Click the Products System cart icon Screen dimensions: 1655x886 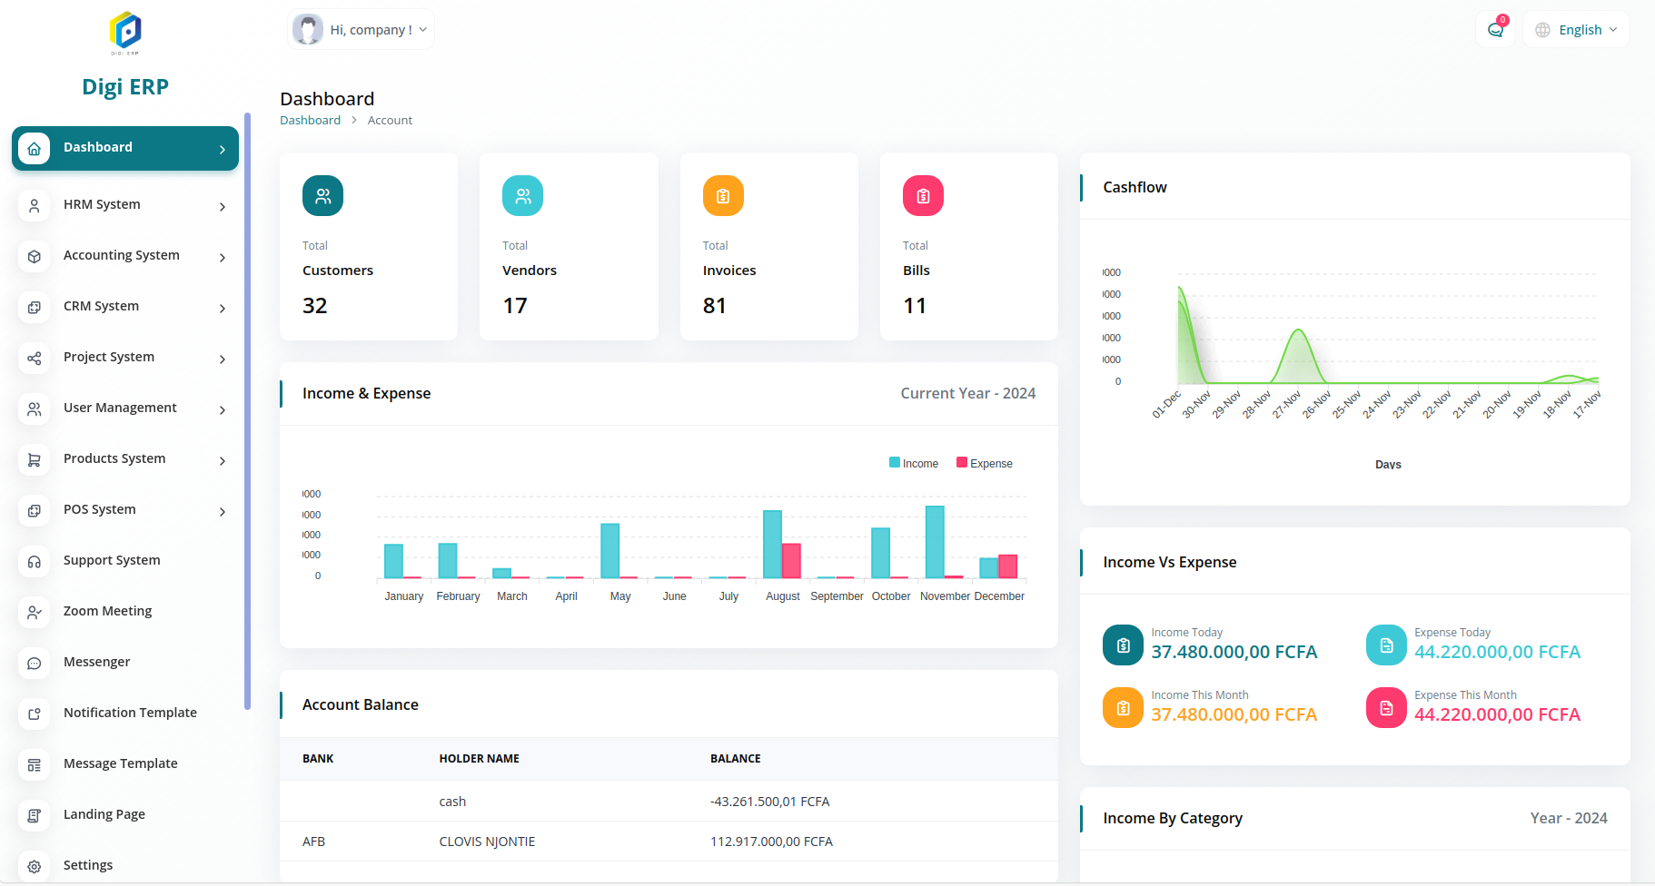click(35, 460)
